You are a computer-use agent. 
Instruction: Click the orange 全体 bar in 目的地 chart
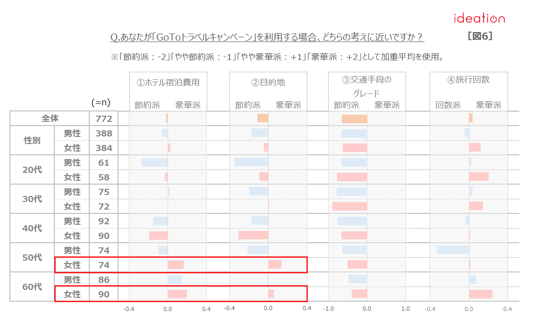click(263, 118)
